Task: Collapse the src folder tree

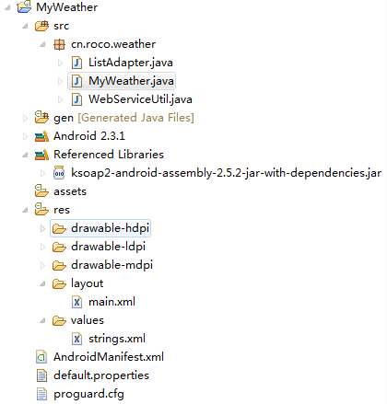Action: point(25,26)
